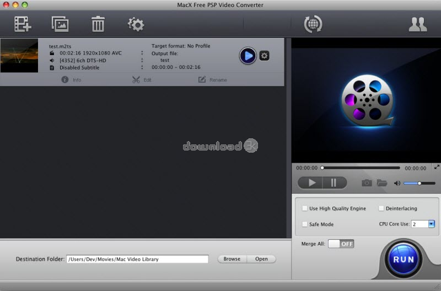Click the yellow minimize window button

tap(15, 5)
